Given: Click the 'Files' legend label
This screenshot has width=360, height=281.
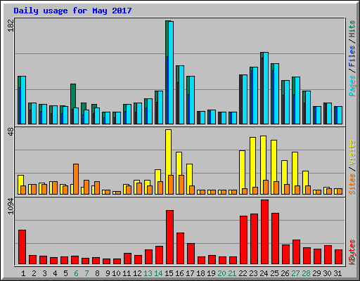Looking at the screenshot, I should 352,56.
